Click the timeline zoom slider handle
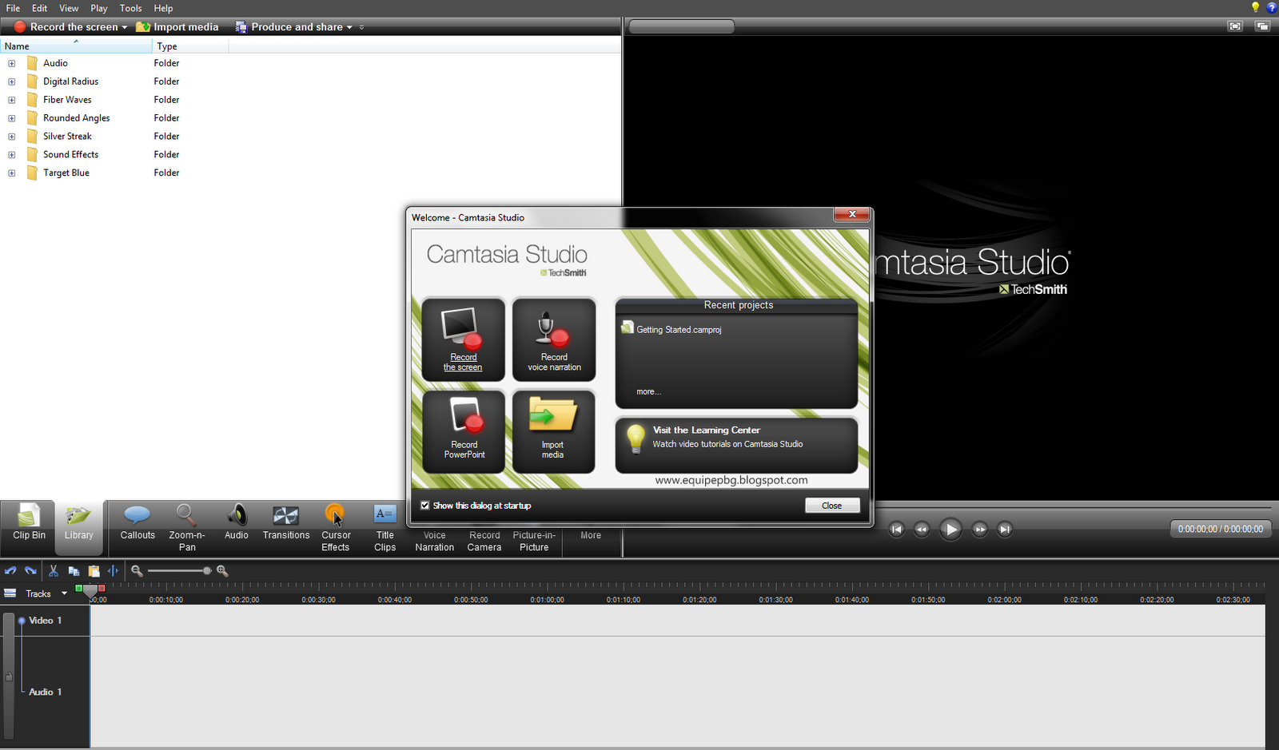The image size is (1279, 750). 207,571
